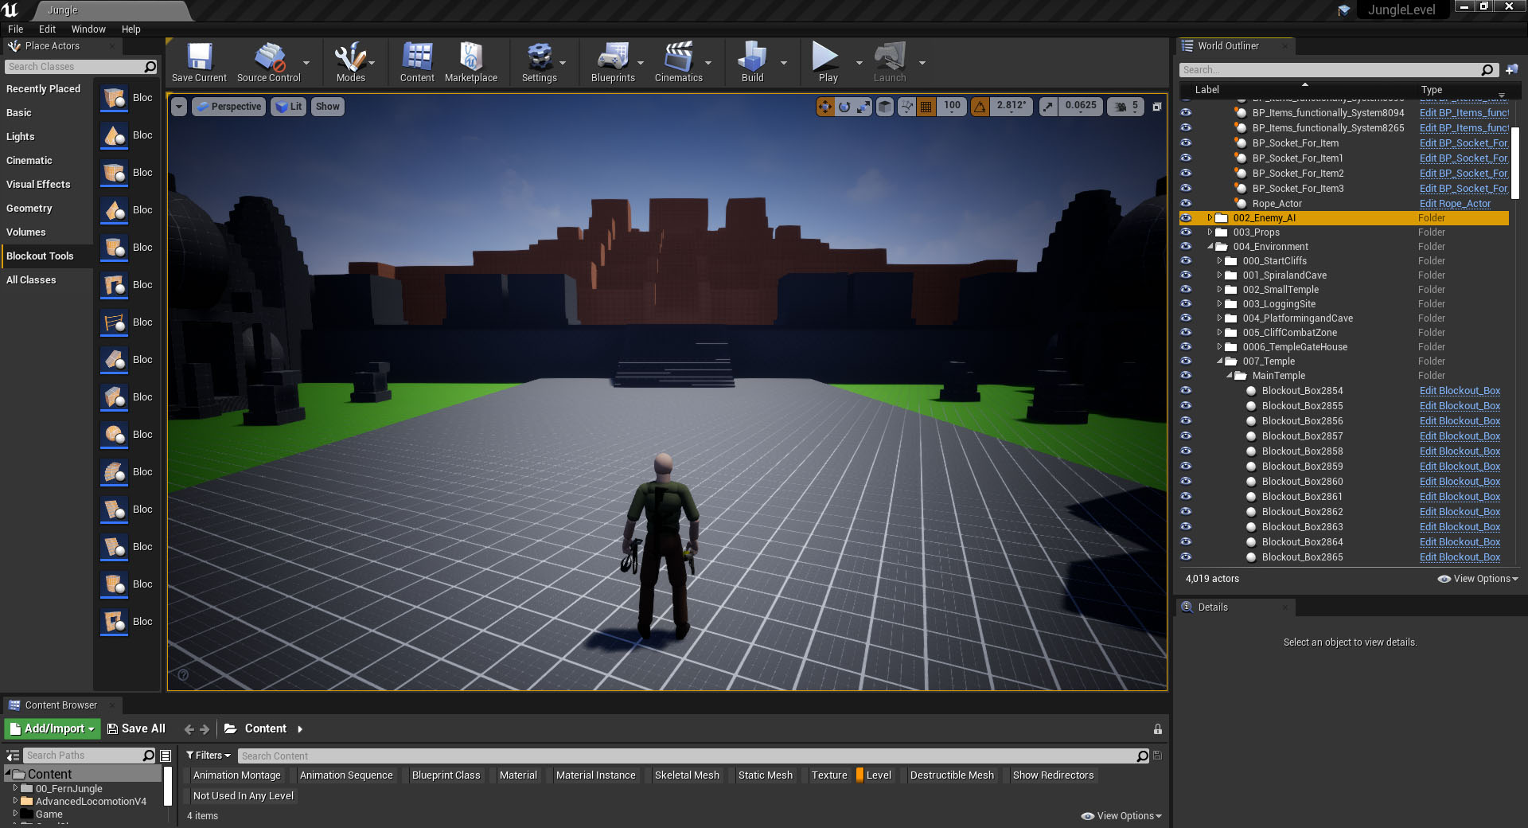Toggle visibility of Rope_Actor
Viewport: 1528px width, 828px height.
[x=1186, y=204]
